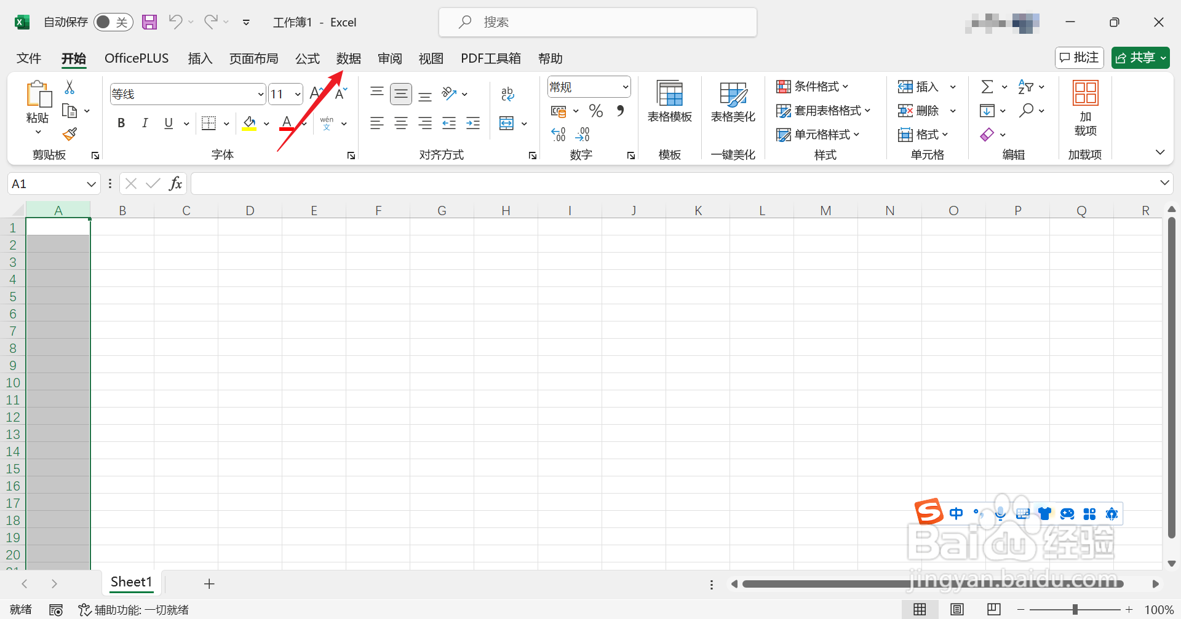1181x619 pixels.
Task: Collapse the ribbon with the chevron
Action: tap(1160, 152)
